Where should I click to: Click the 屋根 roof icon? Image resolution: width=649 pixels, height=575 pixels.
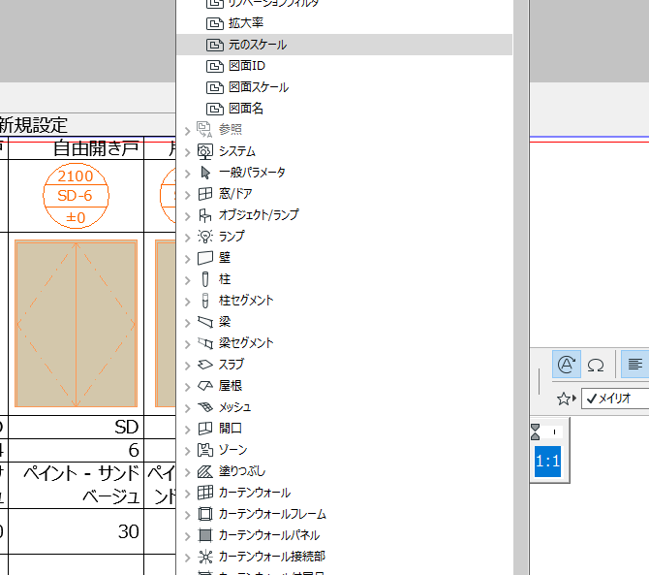tap(205, 386)
